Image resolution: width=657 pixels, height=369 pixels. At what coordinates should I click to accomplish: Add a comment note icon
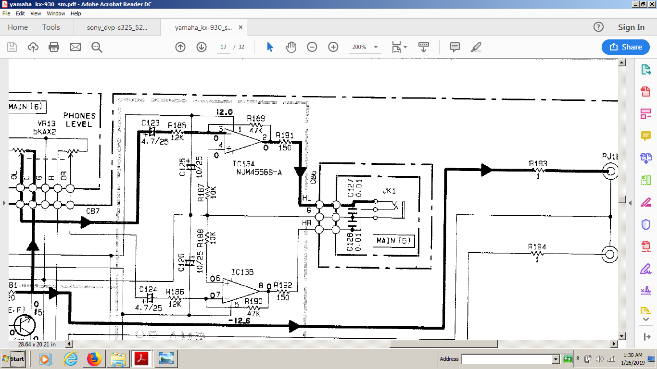click(455, 47)
